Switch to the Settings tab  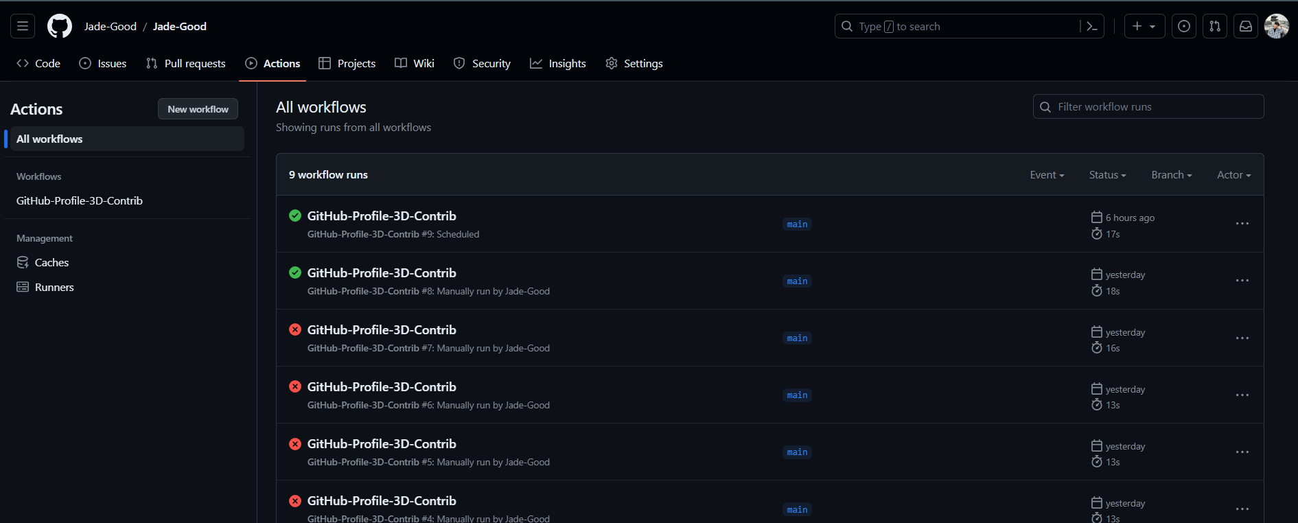tap(634, 63)
